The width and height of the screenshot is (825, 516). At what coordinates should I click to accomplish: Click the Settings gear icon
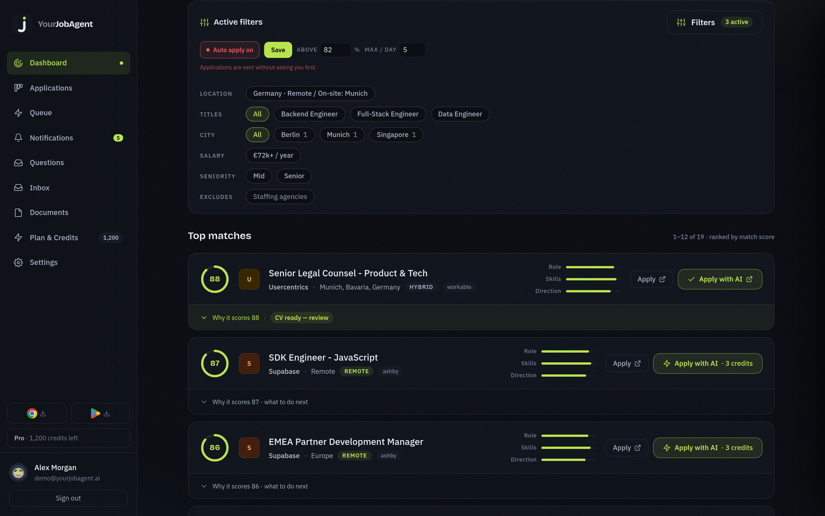pos(19,263)
